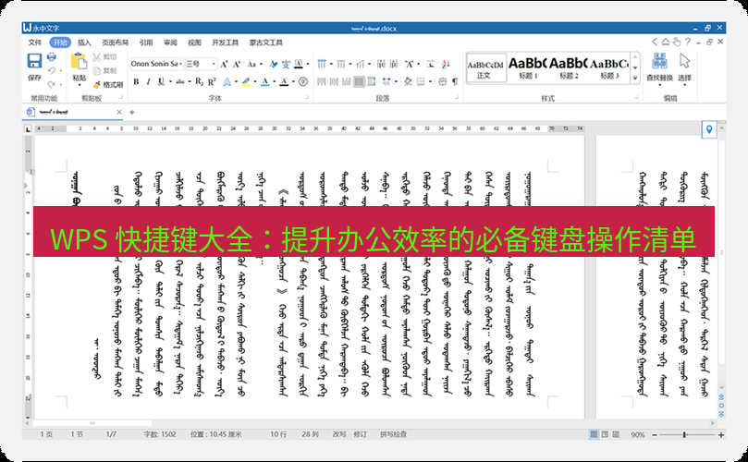Open the font size dropdown (三号)
Screen dimensions: 748x462
pos(214,64)
